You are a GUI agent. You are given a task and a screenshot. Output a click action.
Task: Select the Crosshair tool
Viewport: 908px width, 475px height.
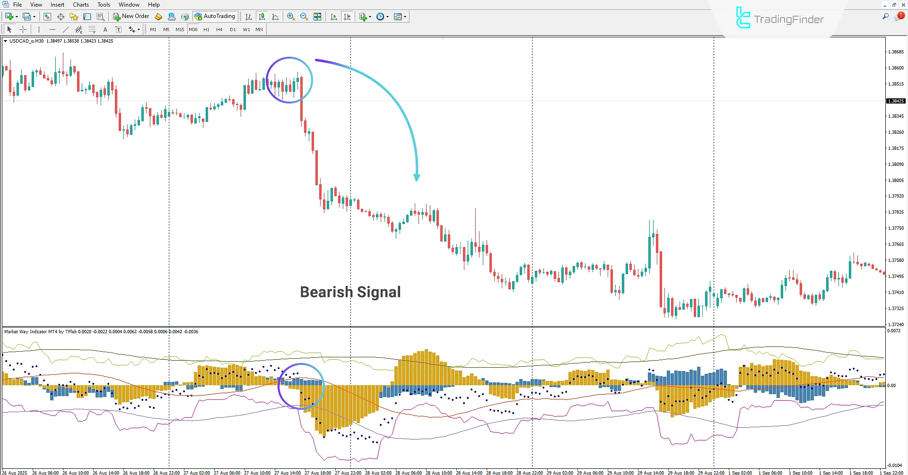(23, 29)
